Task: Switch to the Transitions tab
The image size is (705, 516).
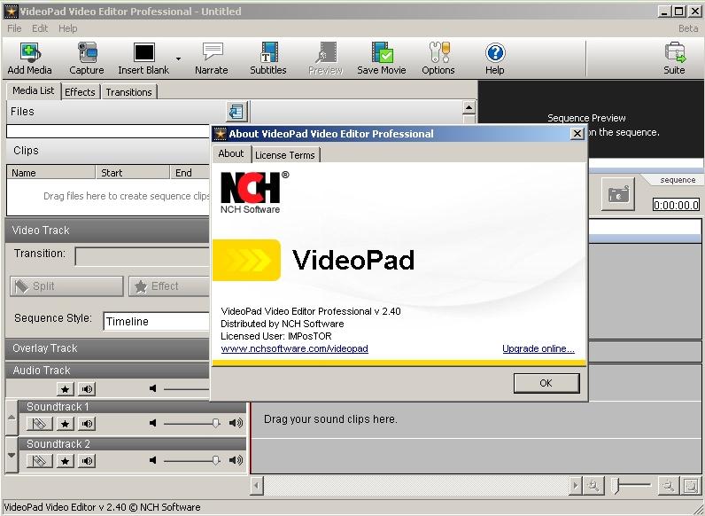Action: tap(129, 92)
